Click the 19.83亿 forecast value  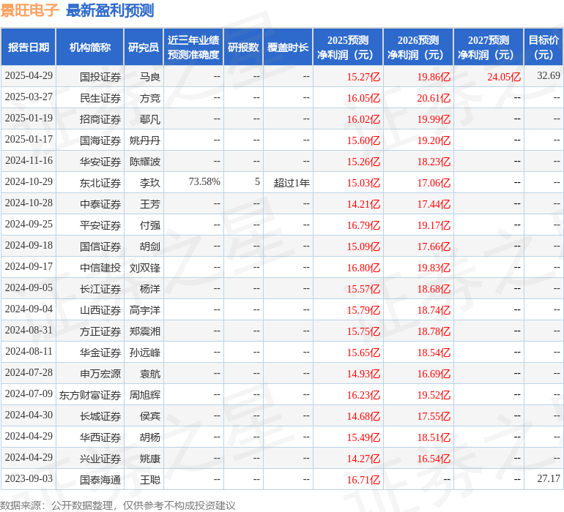click(x=434, y=268)
